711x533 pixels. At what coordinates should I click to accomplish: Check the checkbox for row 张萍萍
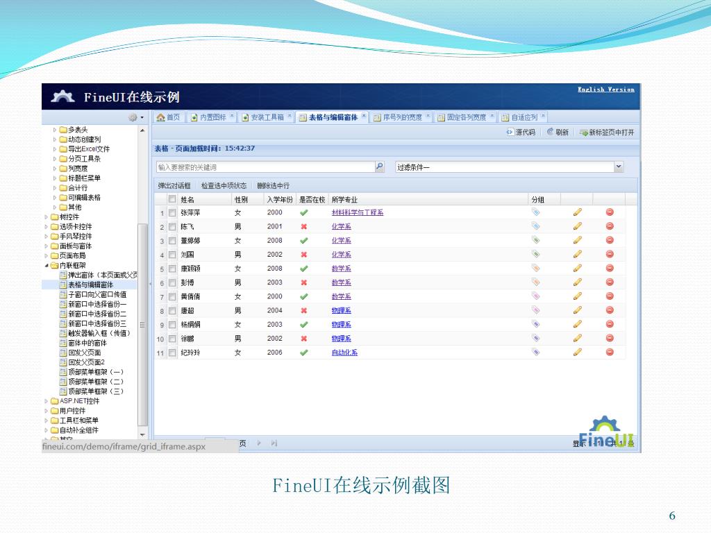pyautogui.click(x=172, y=212)
